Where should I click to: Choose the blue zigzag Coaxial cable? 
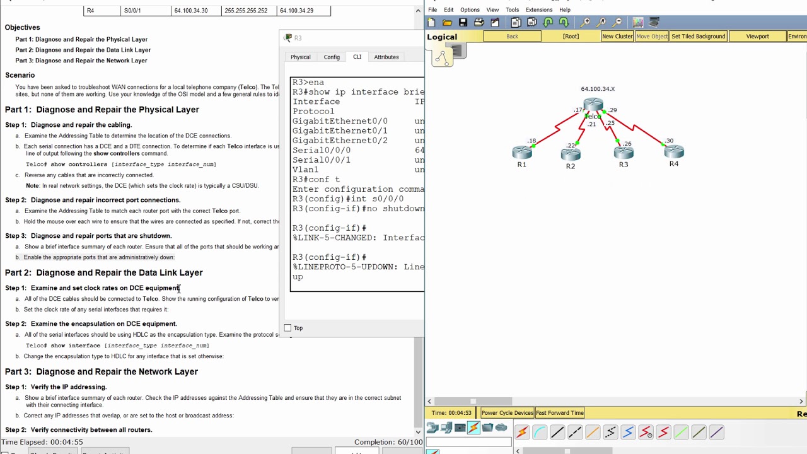coord(628,433)
